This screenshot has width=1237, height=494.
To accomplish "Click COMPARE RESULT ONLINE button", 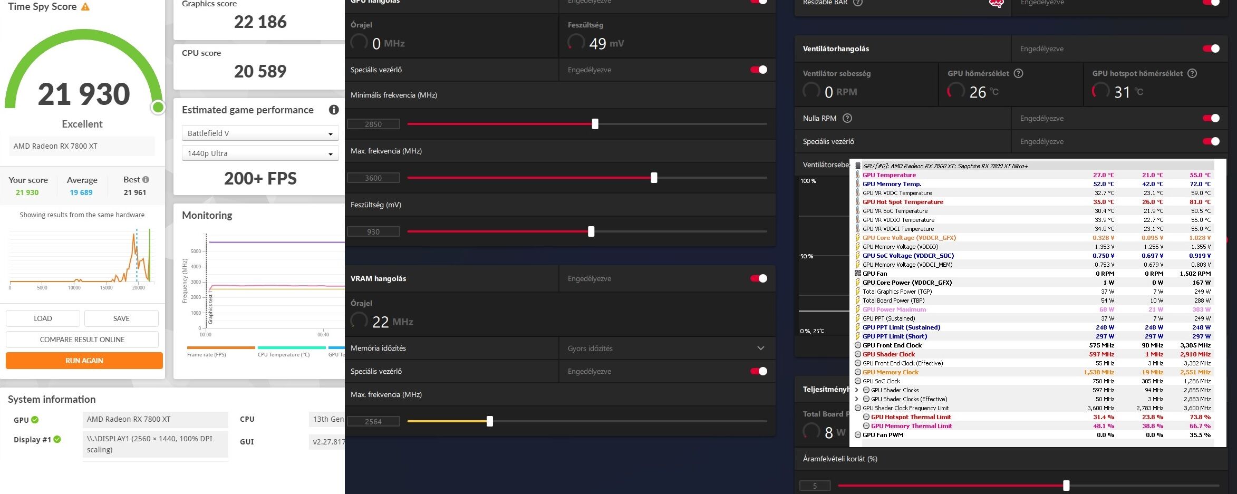I will pos(82,340).
